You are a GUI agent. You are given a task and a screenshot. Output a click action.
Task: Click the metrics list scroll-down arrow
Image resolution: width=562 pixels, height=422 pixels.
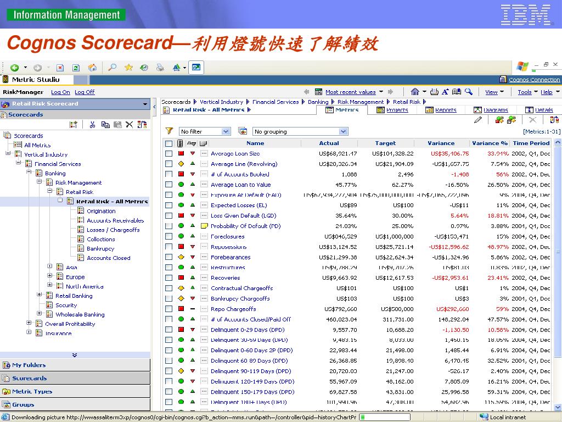[558, 407]
